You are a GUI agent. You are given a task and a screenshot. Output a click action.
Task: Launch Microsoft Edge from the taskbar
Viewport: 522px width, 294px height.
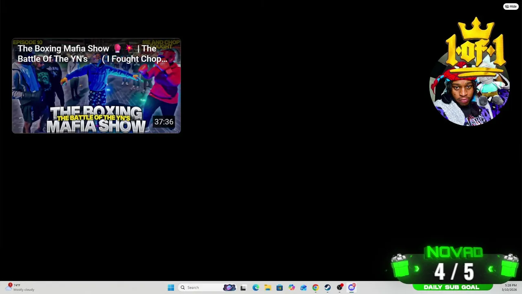click(255, 287)
